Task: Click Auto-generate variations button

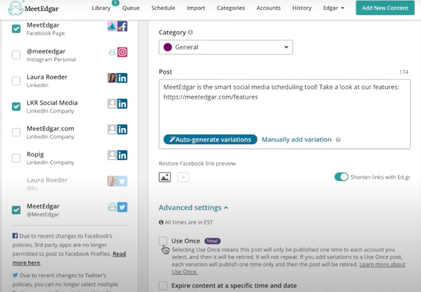Action: [210, 139]
